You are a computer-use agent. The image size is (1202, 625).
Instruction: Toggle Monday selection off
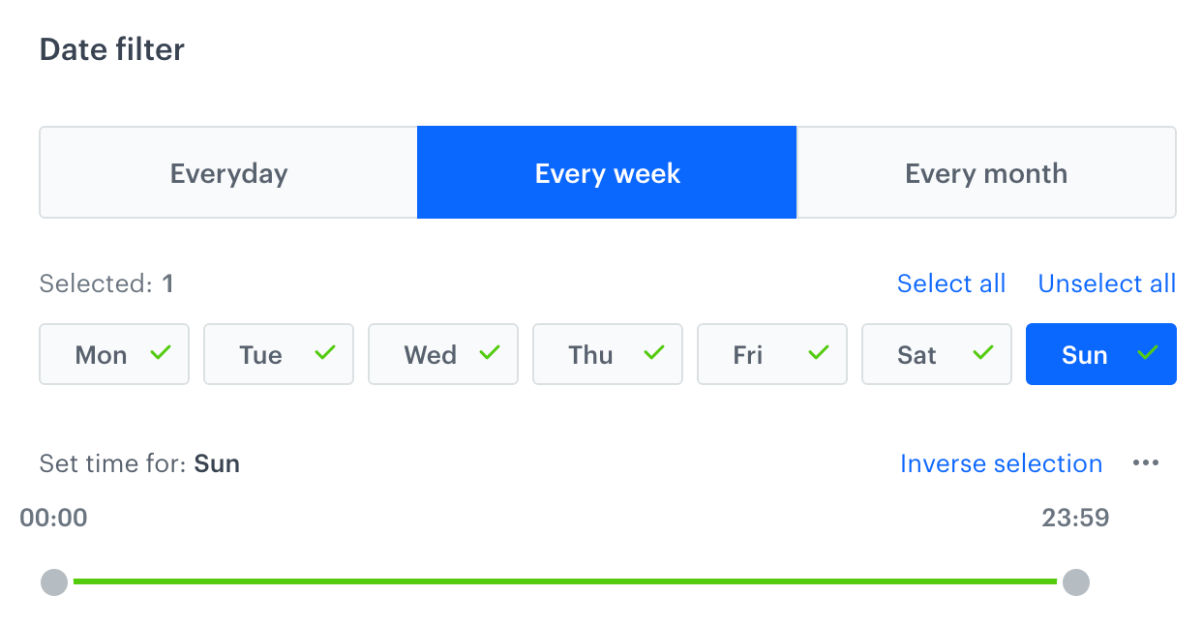[114, 354]
